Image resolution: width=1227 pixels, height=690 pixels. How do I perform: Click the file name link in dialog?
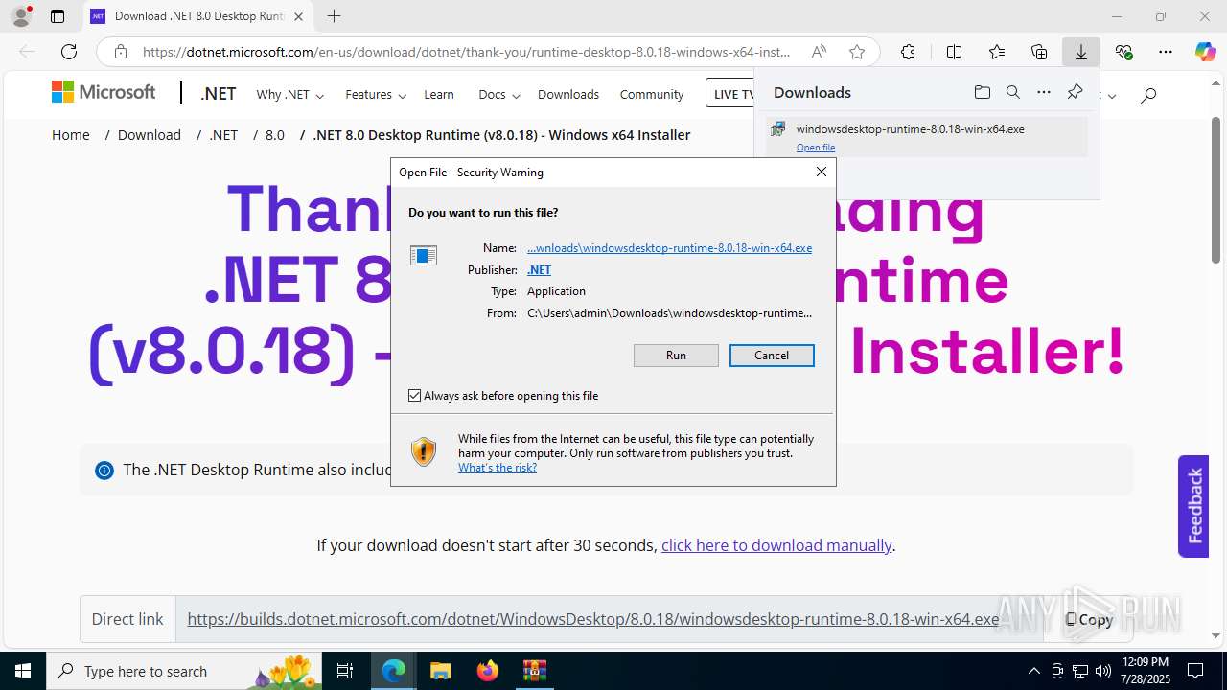click(x=669, y=248)
